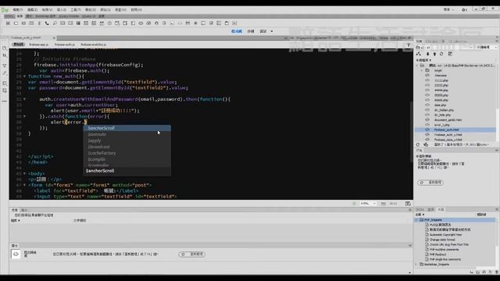Click the Format Source Code icon
Viewport: 500px width, 281px height.
[x=5, y=66]
